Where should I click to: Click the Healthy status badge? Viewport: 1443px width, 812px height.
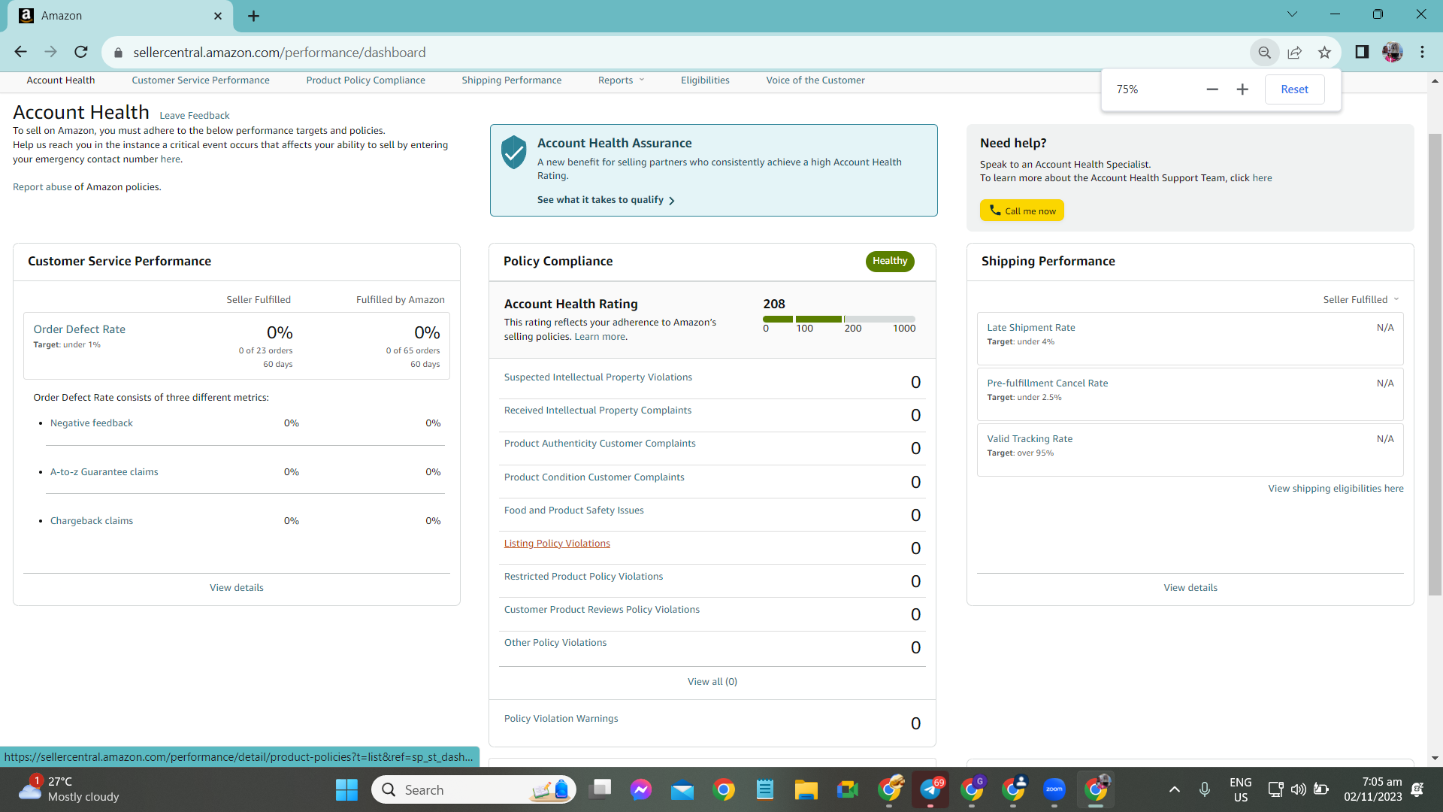[x=890, y=261]
